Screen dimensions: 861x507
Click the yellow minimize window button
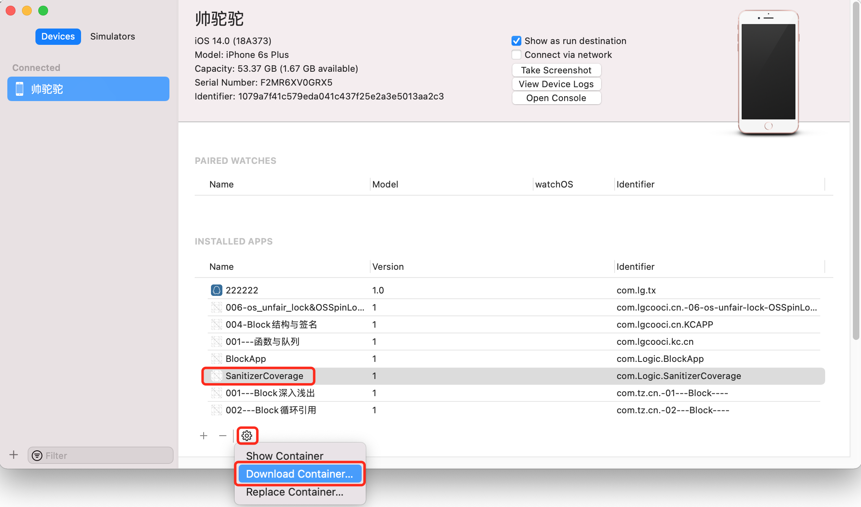tap(27, 11)
